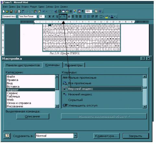Save the document with the diskette icon
The image size is (156, 144).
(x=11, y=11)
